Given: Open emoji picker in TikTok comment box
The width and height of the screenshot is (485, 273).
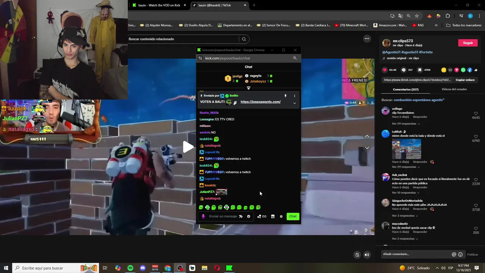Looking at the screenshot, I should (460, 254).
